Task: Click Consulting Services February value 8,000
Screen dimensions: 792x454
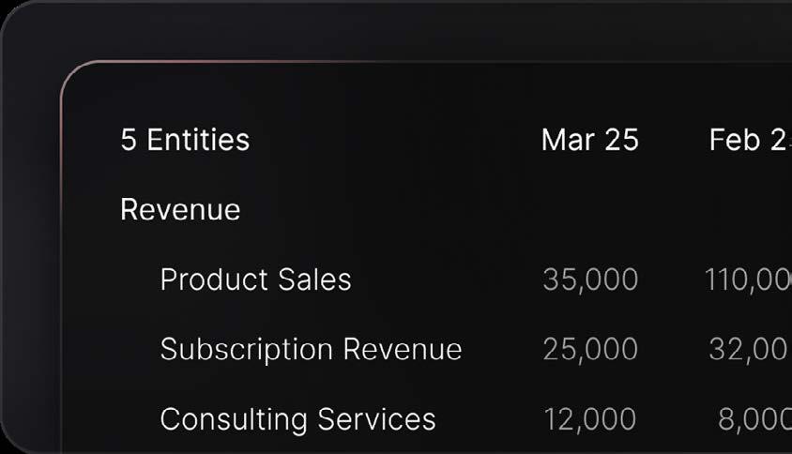Action: 754,419
